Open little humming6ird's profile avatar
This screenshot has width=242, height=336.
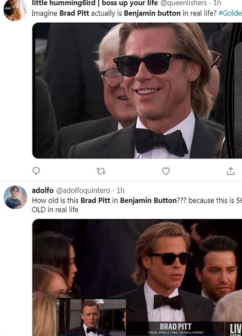tap(15, 9)
